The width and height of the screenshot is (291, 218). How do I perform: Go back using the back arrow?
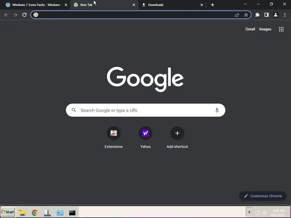[6, 15]
